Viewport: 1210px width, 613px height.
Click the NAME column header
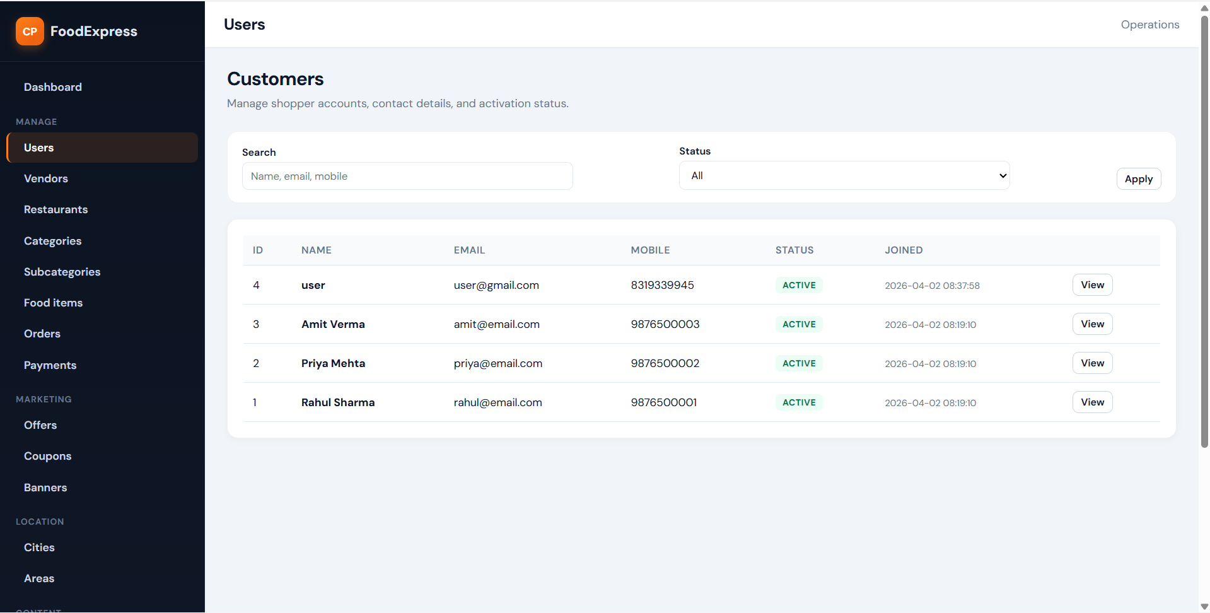(x=317, y=250)
